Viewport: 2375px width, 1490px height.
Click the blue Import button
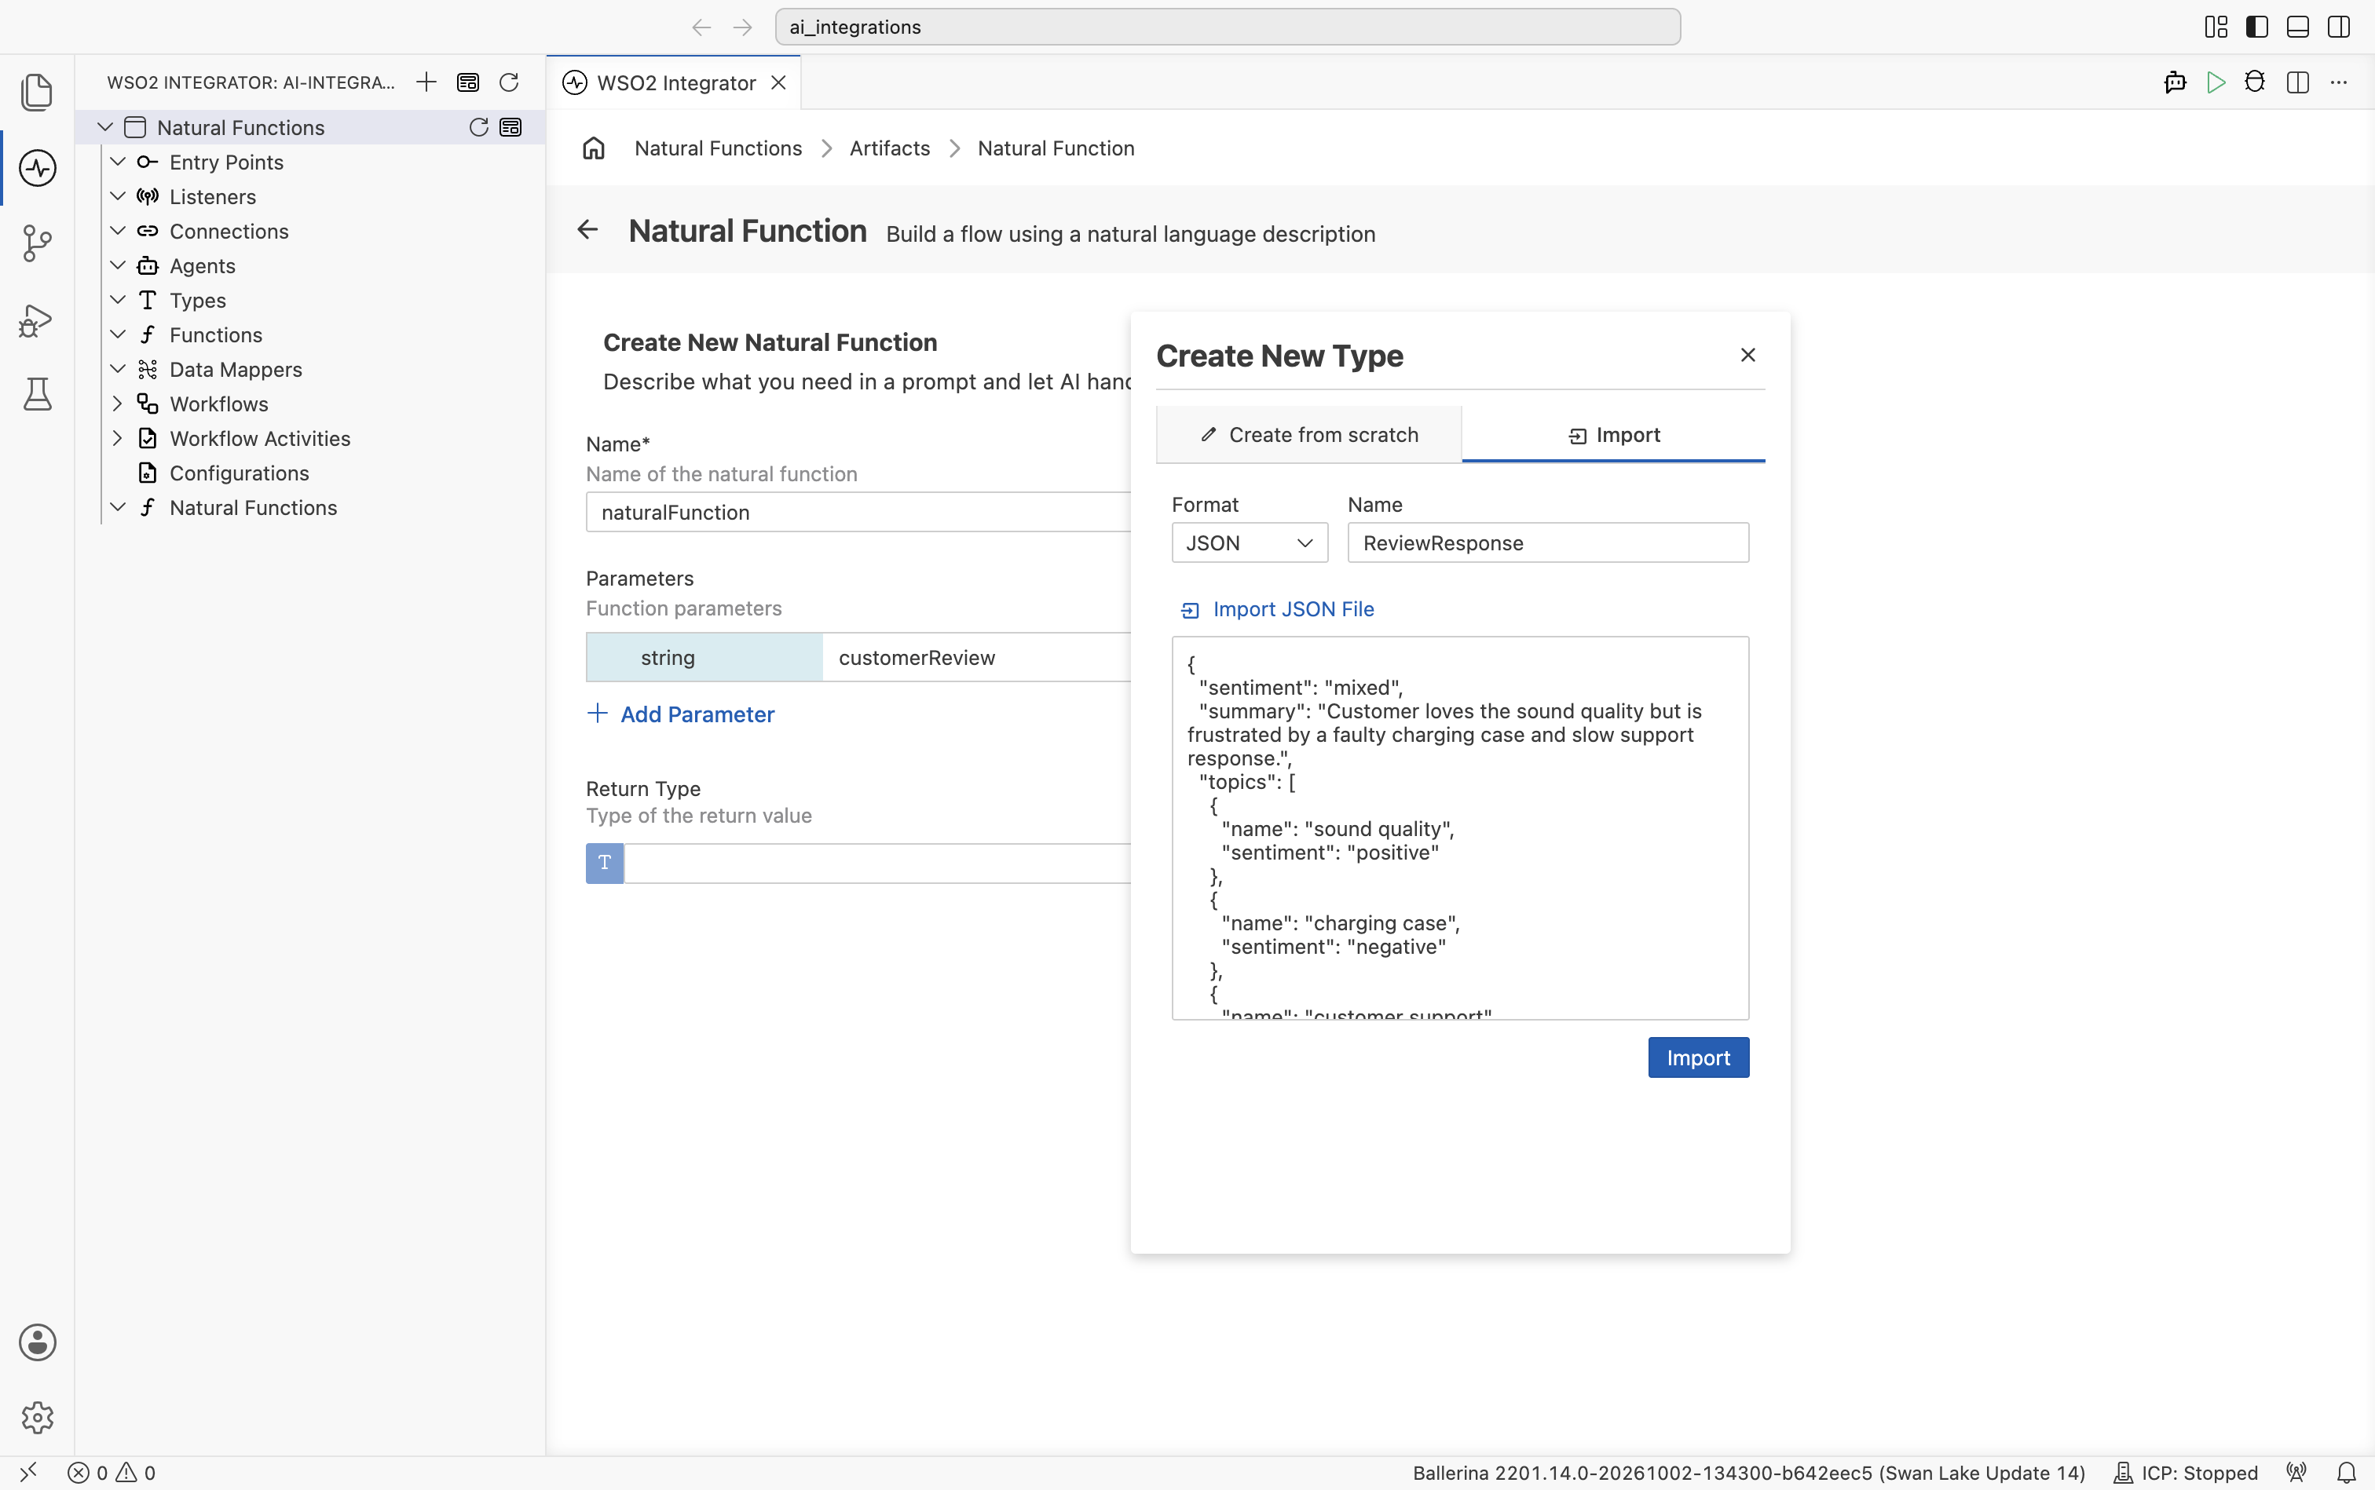click(1698, 1057)
